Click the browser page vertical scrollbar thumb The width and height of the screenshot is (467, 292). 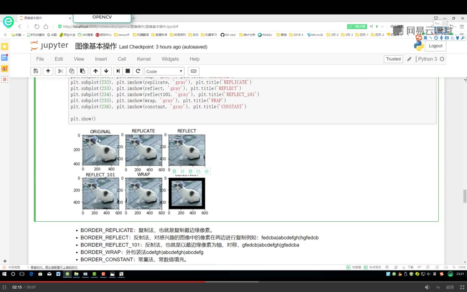[465, 196]
